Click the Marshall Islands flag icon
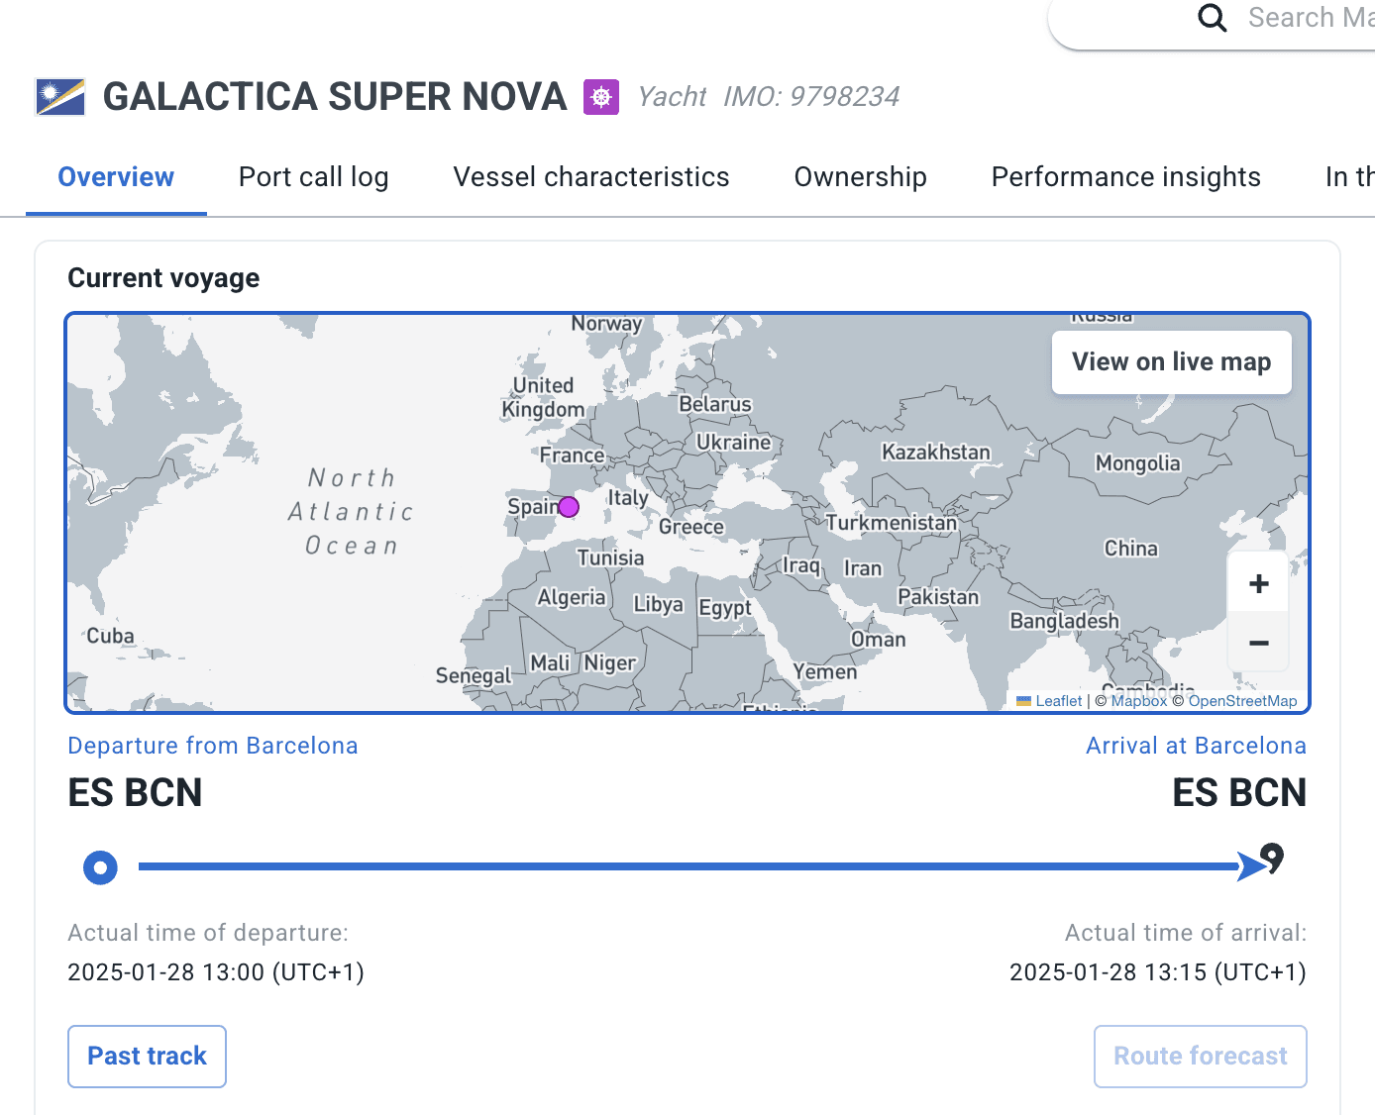The width and height of the screenshot is (1375, 1115). pos(60,97)
